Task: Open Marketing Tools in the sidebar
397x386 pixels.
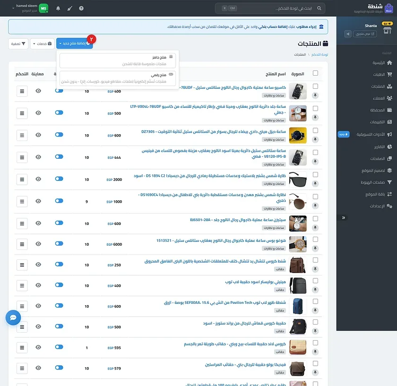Action: pyautogui.click(x=373, y=134)
